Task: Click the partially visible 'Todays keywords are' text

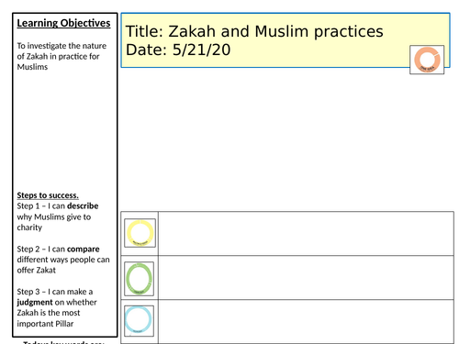Action: tap(63, 342)
